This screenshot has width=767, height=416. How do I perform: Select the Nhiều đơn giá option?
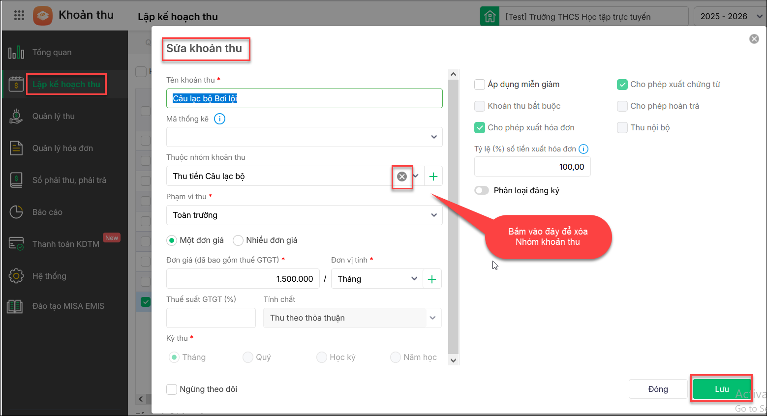click(x=238, y=240)
